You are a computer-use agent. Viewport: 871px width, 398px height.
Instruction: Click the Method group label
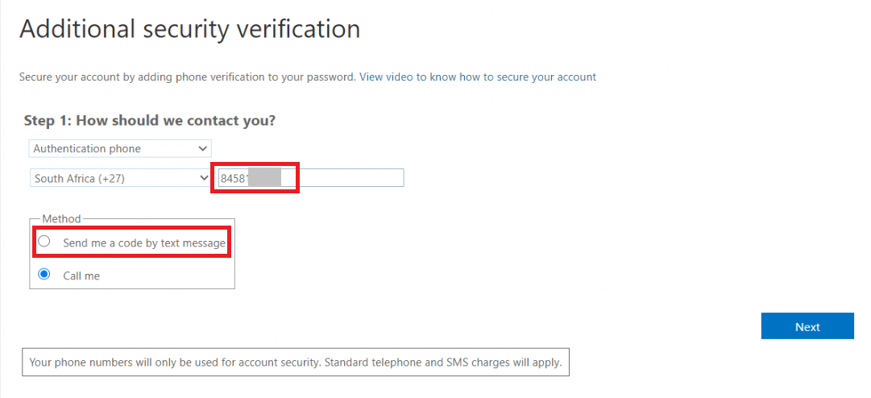click(61, 218)
